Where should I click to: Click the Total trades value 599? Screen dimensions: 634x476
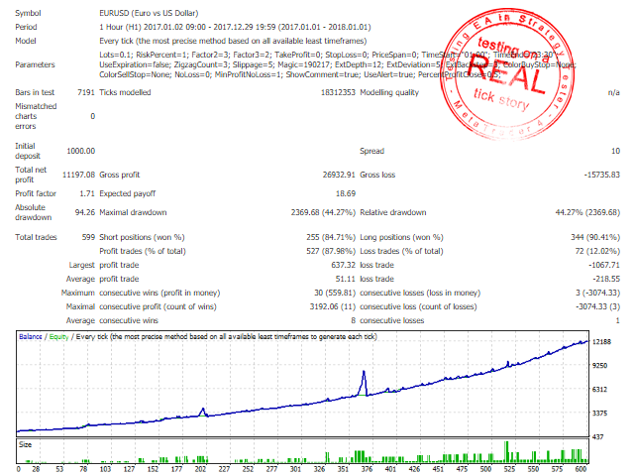click(x=88, y=237)
